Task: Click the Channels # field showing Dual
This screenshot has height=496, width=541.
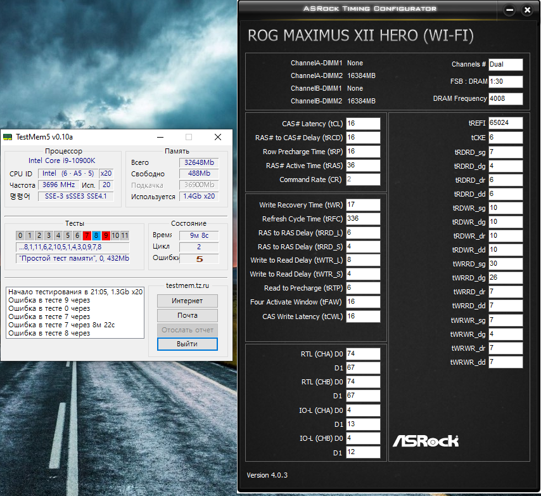Action: (506, 65)
